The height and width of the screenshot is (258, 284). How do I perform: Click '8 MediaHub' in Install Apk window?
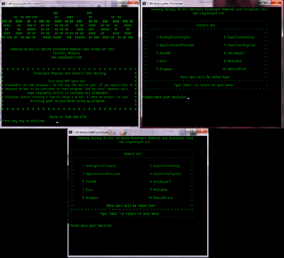pyautogui.click(x=233, y=61)
